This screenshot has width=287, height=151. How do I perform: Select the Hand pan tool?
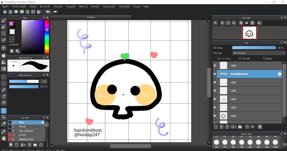pyautogui.click(x=3, y=138)
